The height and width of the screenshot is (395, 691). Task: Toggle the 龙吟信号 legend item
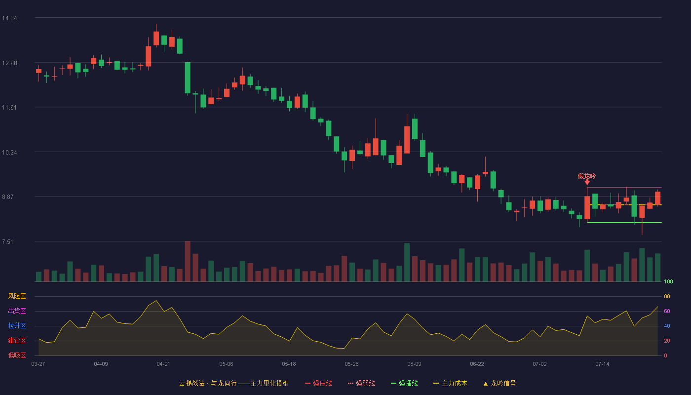tap(499, 383)
